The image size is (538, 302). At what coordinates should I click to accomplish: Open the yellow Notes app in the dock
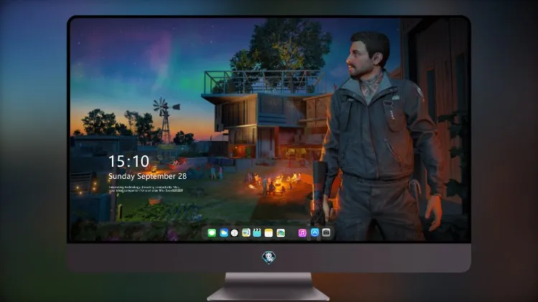pyautogui.click(x=269, y=233)
